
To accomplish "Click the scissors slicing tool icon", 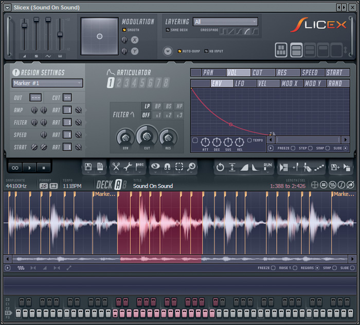I will (116, 167).
